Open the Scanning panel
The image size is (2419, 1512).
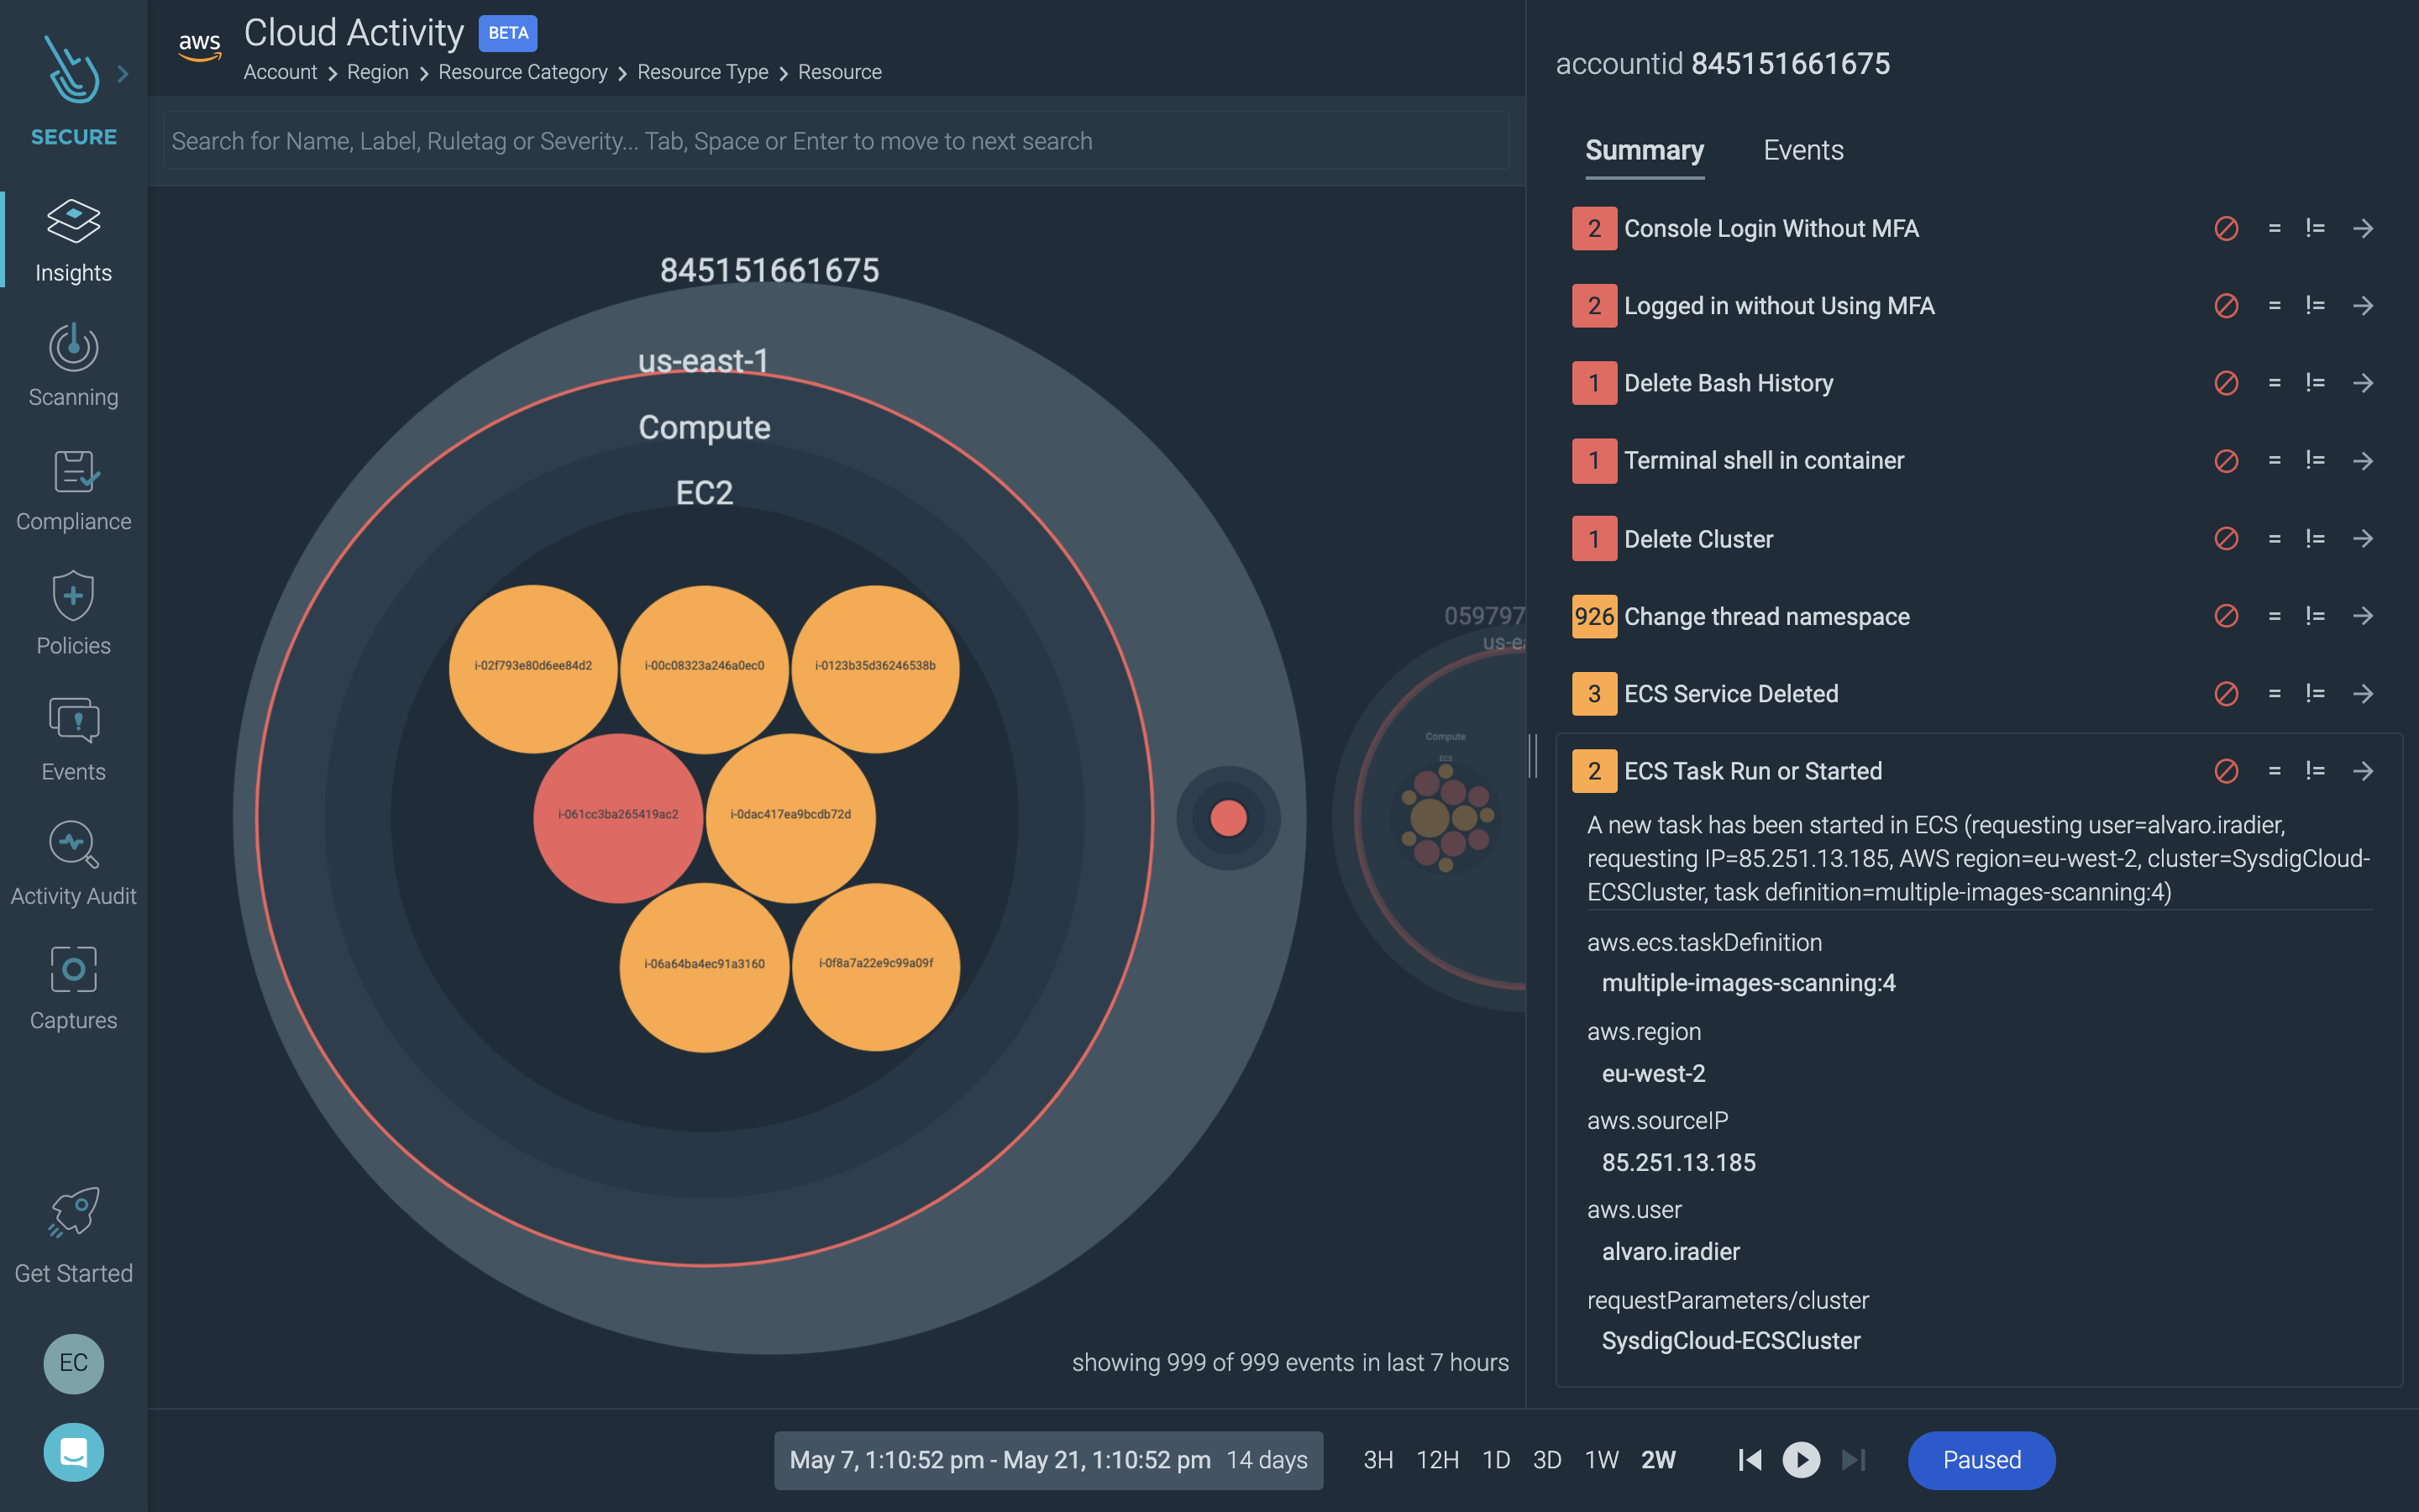click(73, 362)
